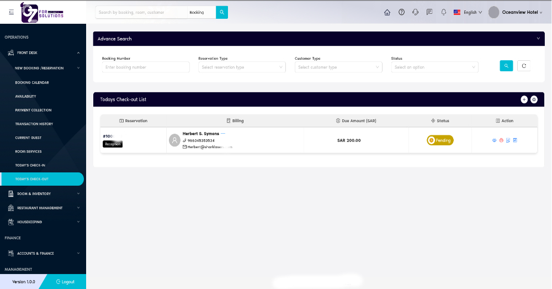Viewport: 552px width, 289px height.
Task: Open Transaction History from sidebar
Action: (x=34, y=124)
